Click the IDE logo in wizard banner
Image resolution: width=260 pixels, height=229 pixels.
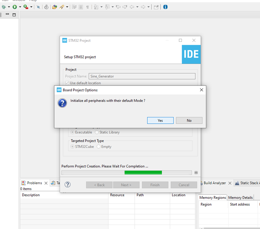[191, 54]
